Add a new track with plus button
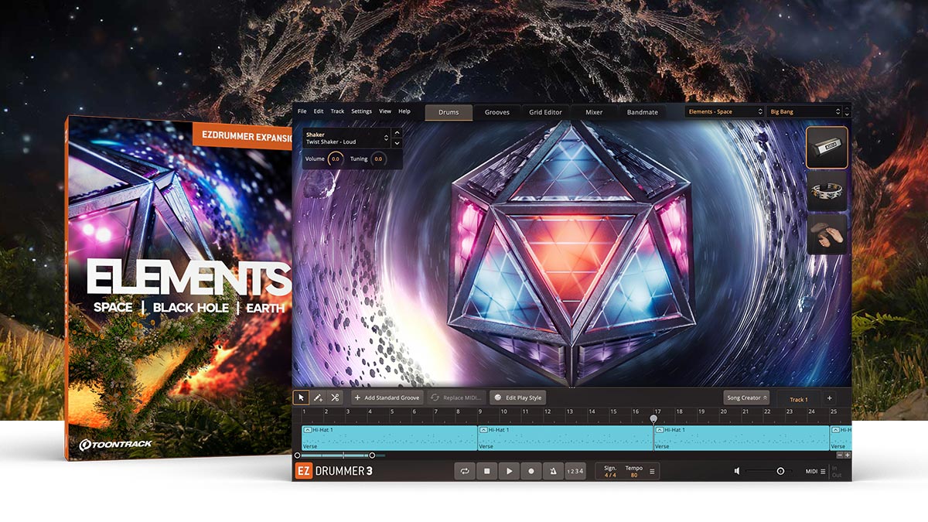 click(x=829, y=398)
